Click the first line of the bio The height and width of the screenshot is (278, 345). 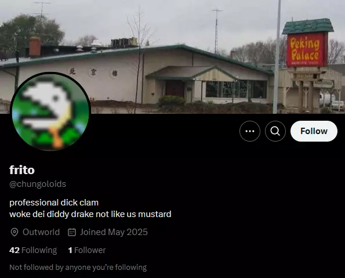point(54,203)
